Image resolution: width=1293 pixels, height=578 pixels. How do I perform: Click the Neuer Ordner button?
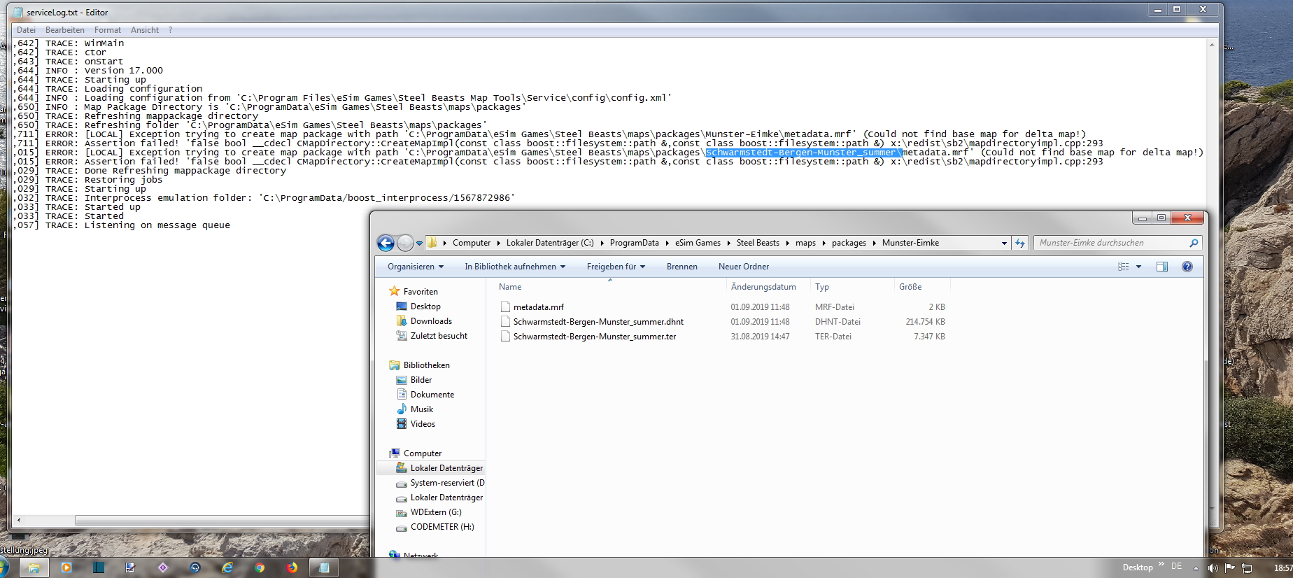(x=743, y=267)
